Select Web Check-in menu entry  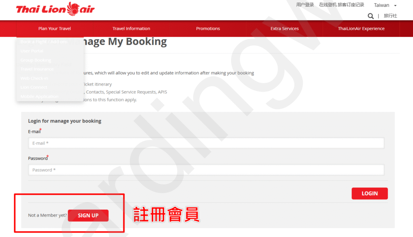[x=34, y=78]
